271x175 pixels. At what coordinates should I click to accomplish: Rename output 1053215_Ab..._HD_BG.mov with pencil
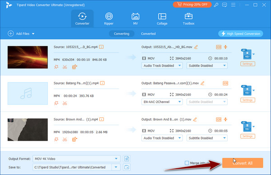(196, 47)
